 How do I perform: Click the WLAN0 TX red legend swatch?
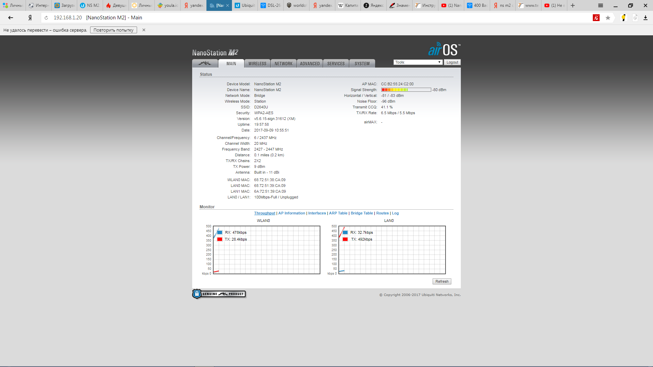tap(220, 239)
